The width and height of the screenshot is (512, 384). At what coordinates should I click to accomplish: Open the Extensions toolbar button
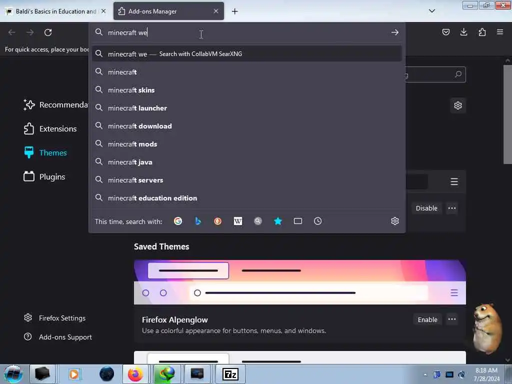(482, 32)
